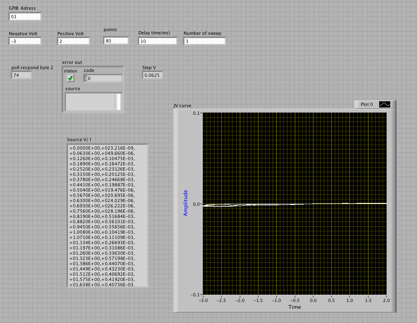Click the Source V/ I label

(x=79, y=139)
